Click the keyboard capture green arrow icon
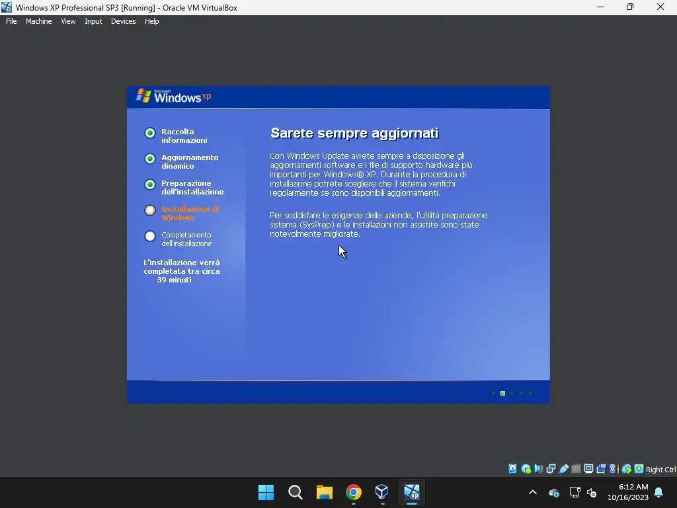 [639, 469]
